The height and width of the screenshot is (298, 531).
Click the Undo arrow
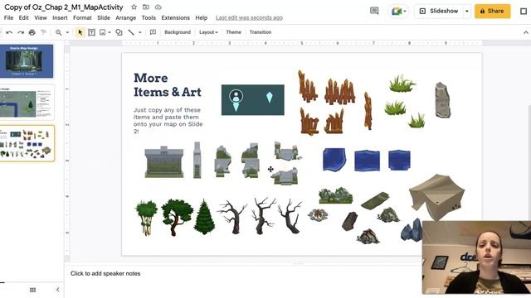9,32
